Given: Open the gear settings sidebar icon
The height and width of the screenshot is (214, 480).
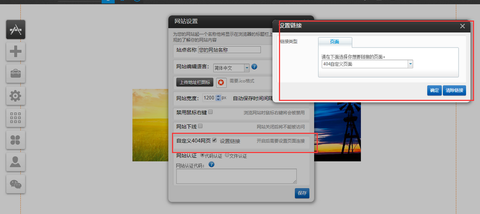Looking at the screenshot, I should tap(15, 96).
